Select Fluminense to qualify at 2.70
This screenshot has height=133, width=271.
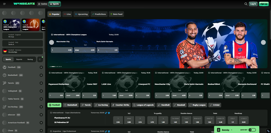pyautogui.click(x=152, y=120)
